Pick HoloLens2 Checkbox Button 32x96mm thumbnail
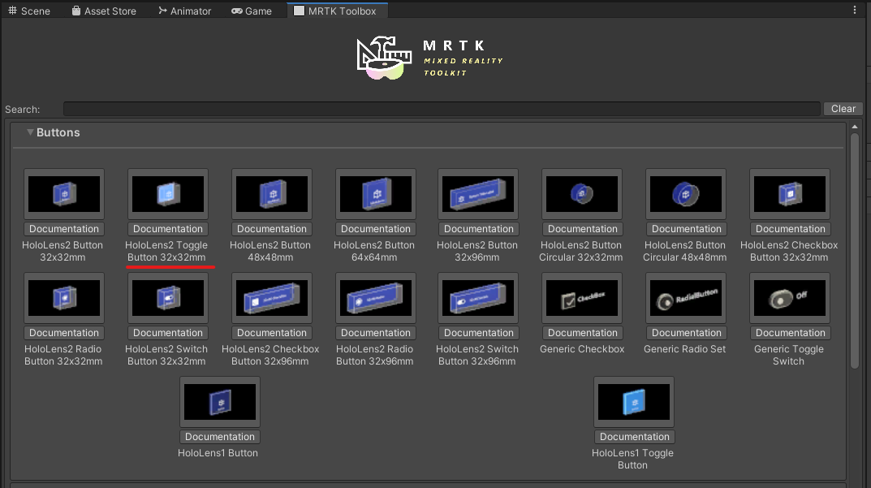Image resolution: width=871 pixels, height=488 pixels. point(272,298)
